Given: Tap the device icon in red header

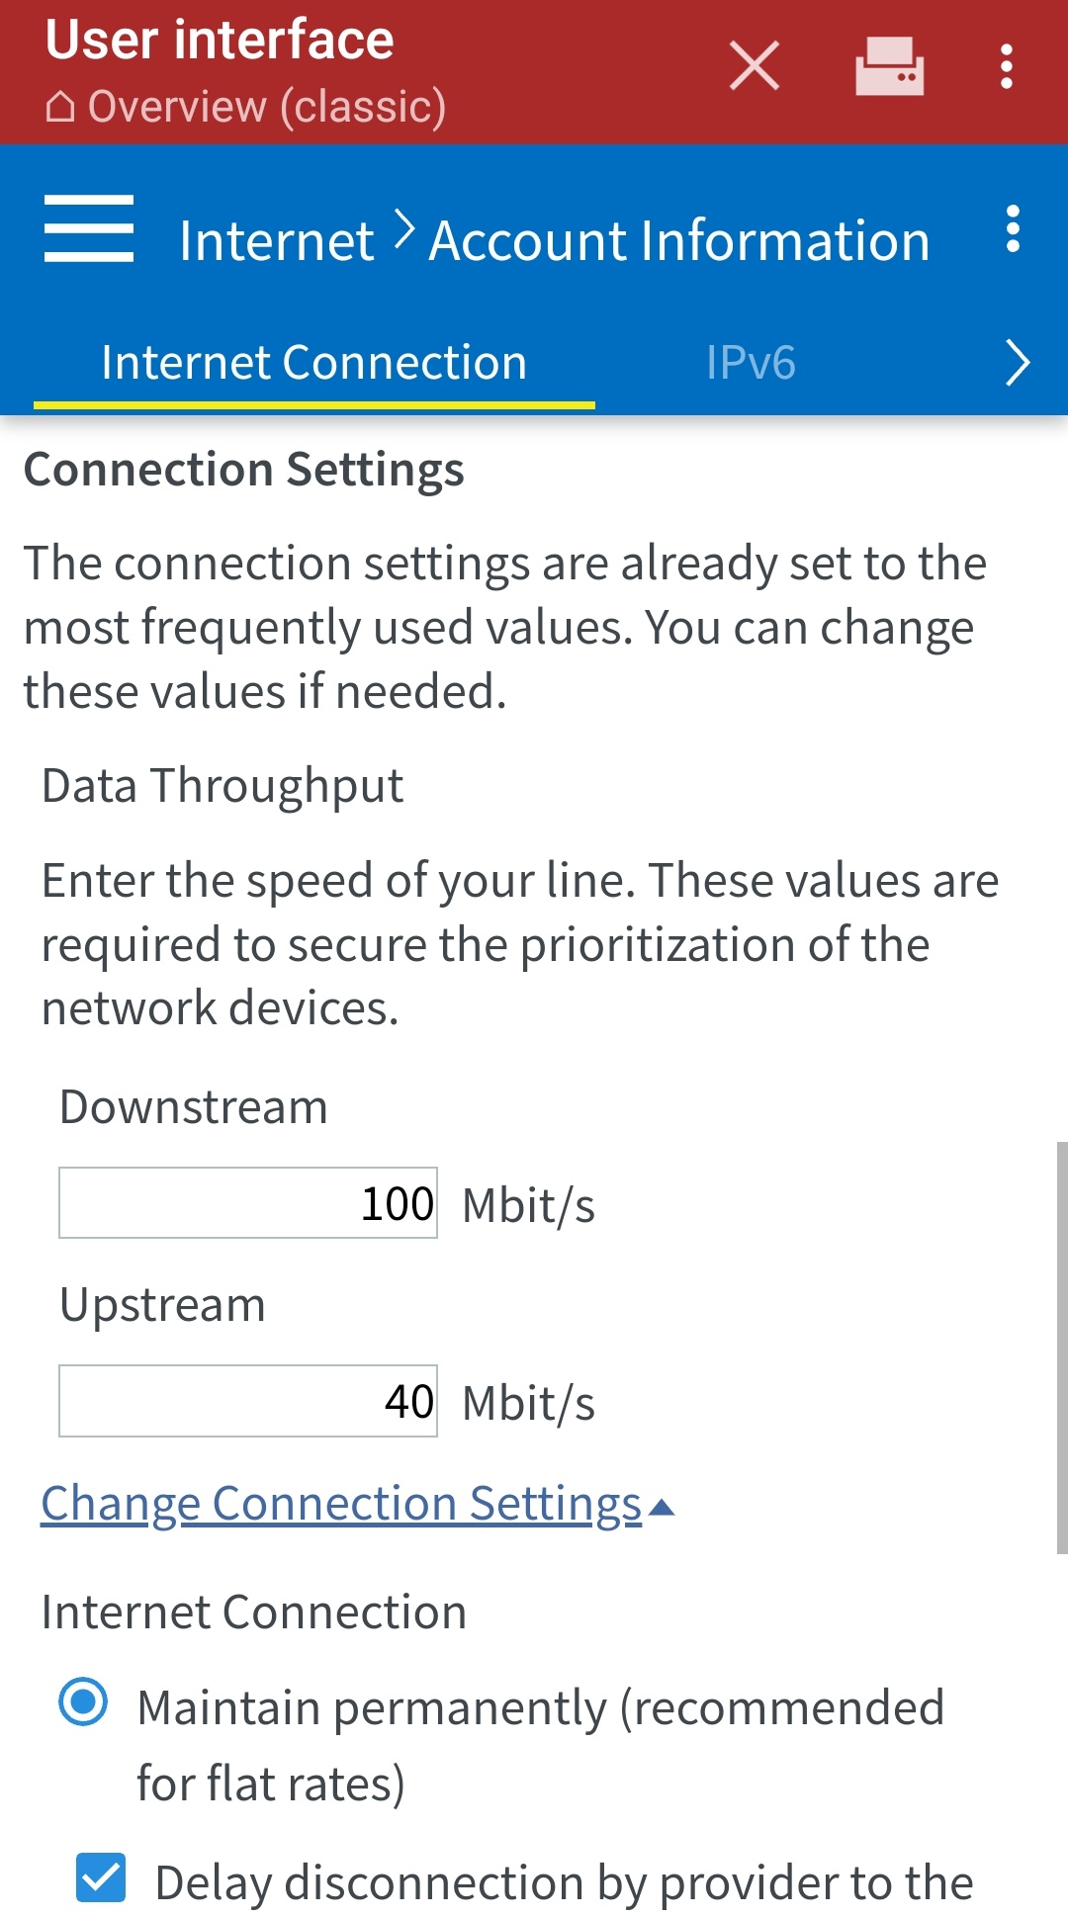Looking at the screenshot, I should [x=889, y=66].
